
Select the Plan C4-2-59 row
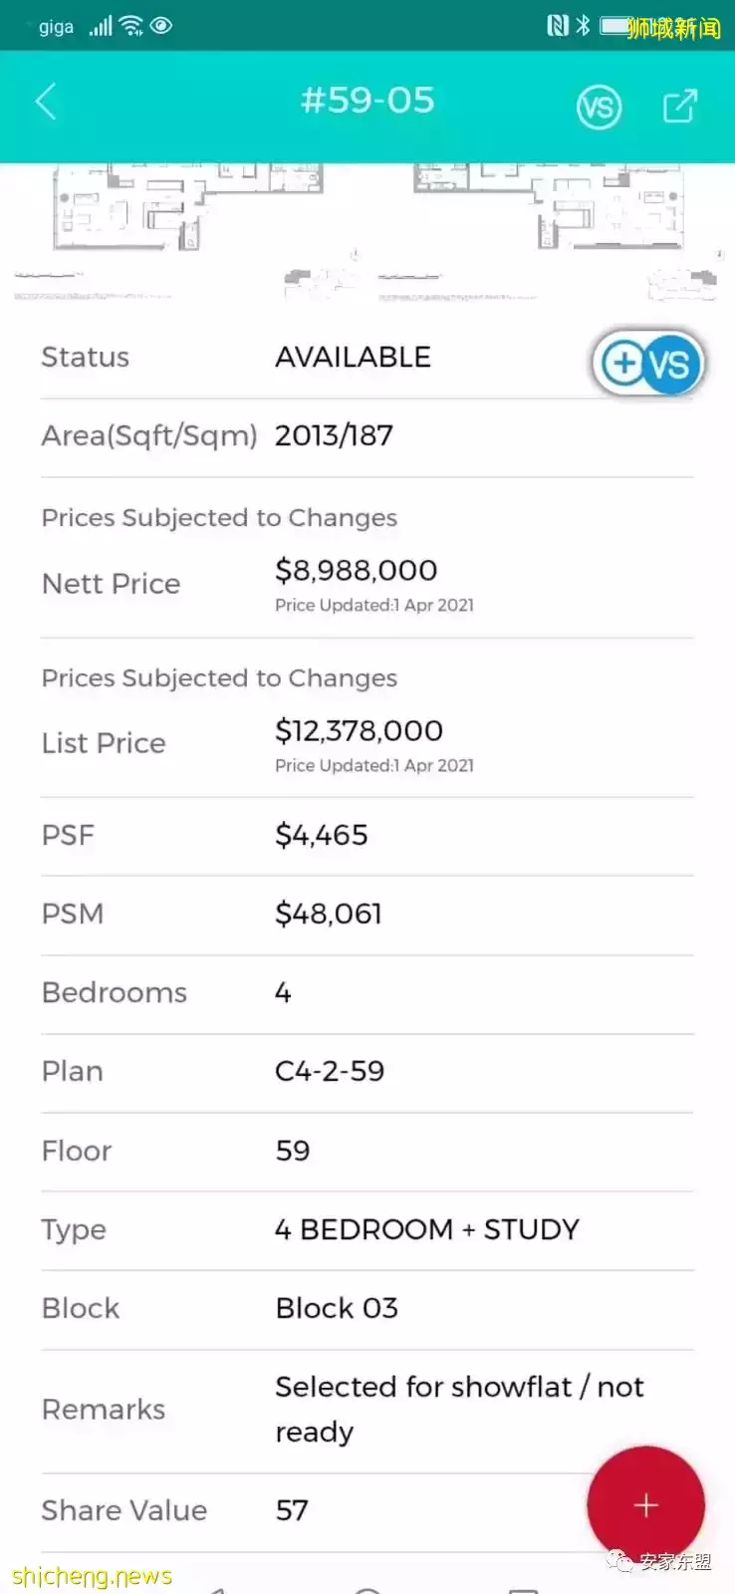coord(330,1071)
